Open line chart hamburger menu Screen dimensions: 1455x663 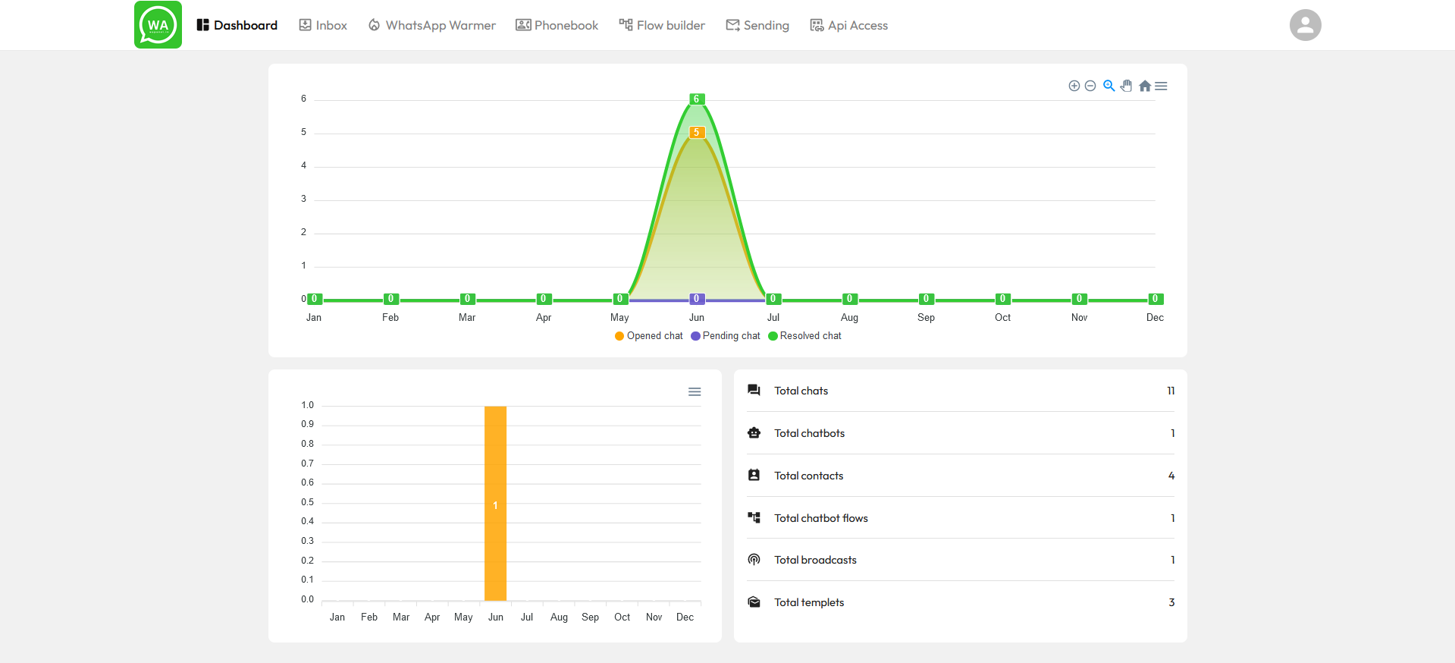(x=1161, y=86)
